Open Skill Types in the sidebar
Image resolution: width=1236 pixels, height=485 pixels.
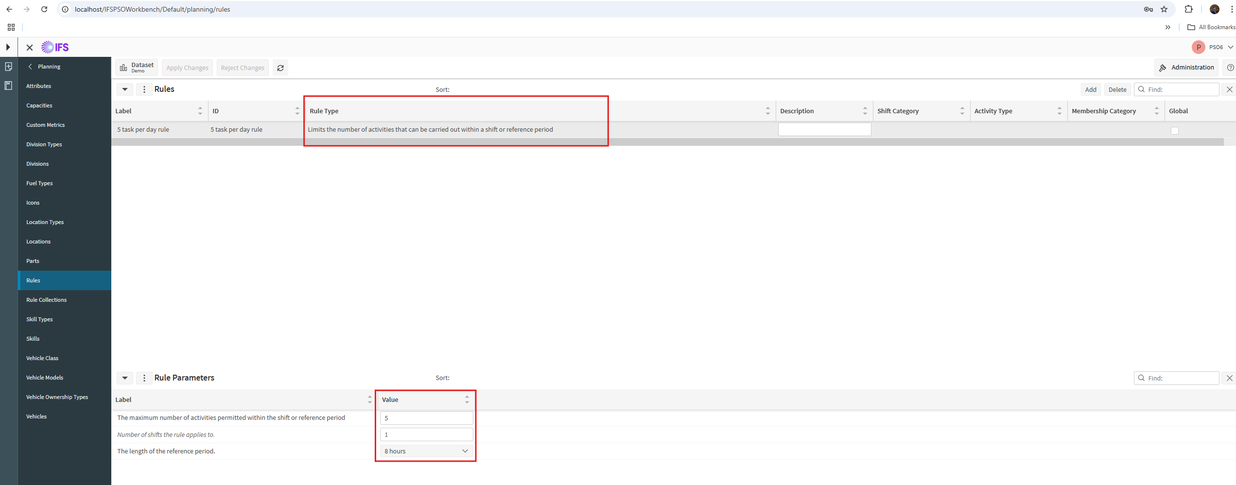[65, 319]
